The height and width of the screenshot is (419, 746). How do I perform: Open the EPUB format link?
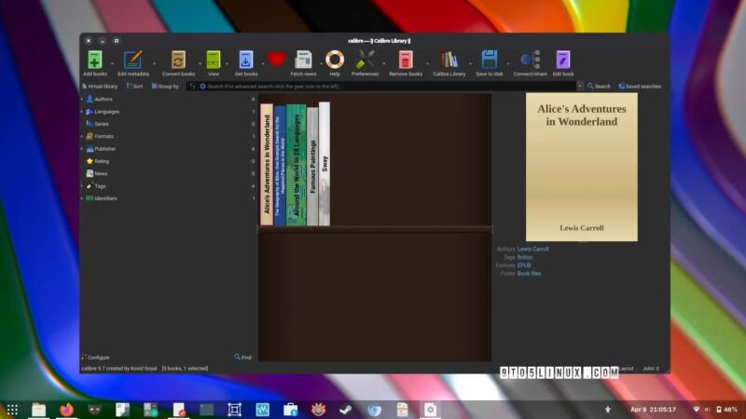(x=524, y=265)
